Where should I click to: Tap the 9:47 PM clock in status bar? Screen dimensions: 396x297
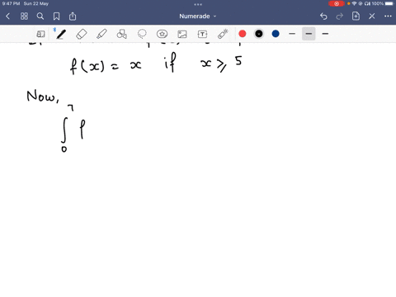pyautogui.click(x=11, y=3)
